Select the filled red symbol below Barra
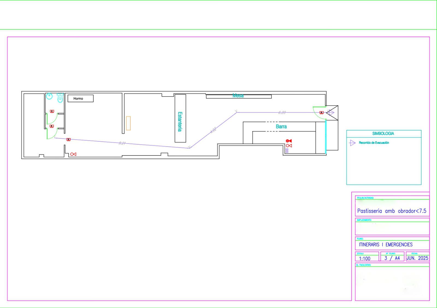437x308 pixels. pos(289,141)
